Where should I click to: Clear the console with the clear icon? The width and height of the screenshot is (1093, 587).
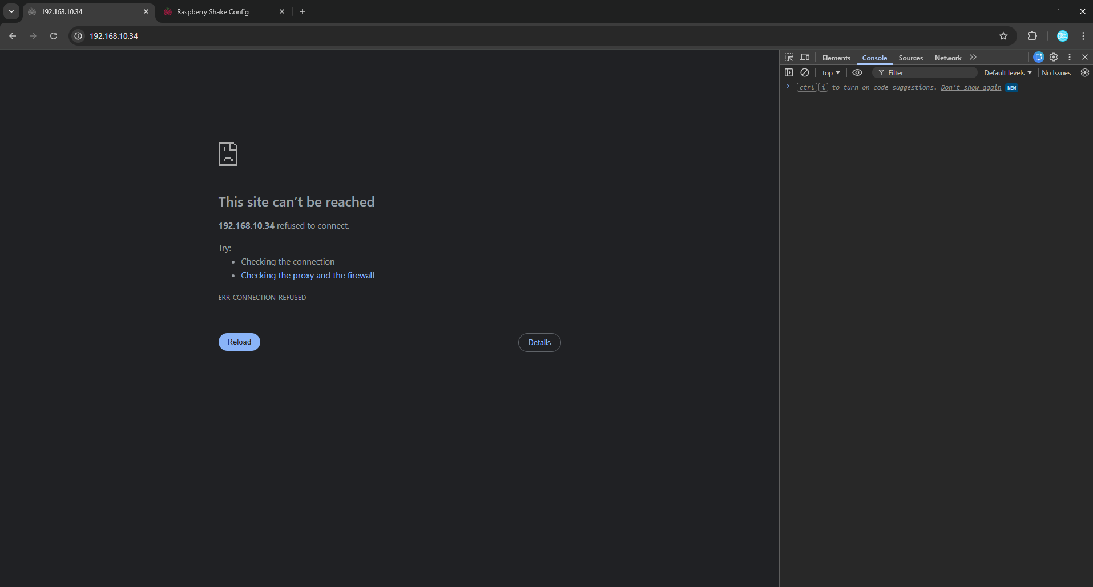805,72
